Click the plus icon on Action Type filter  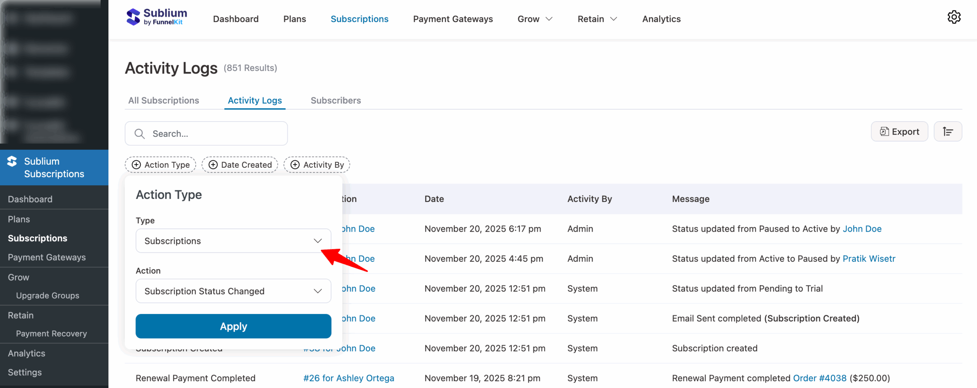click(136, 165)
